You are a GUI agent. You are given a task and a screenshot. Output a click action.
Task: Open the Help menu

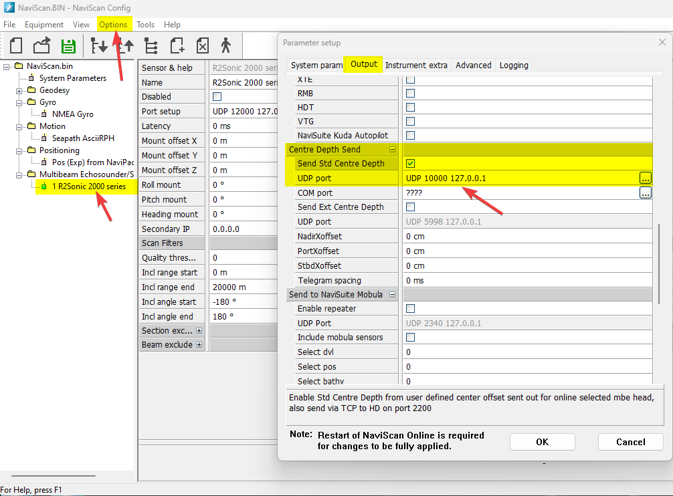tap(172, 25)
